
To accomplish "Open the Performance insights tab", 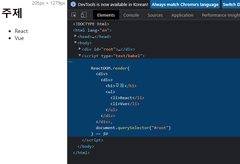I will coord(221,15).
